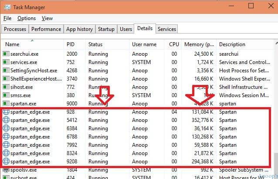The width and height of the screenshot is (278, 179).
Task: Click 'Windows Session M...' description
Action: [244, 95]
